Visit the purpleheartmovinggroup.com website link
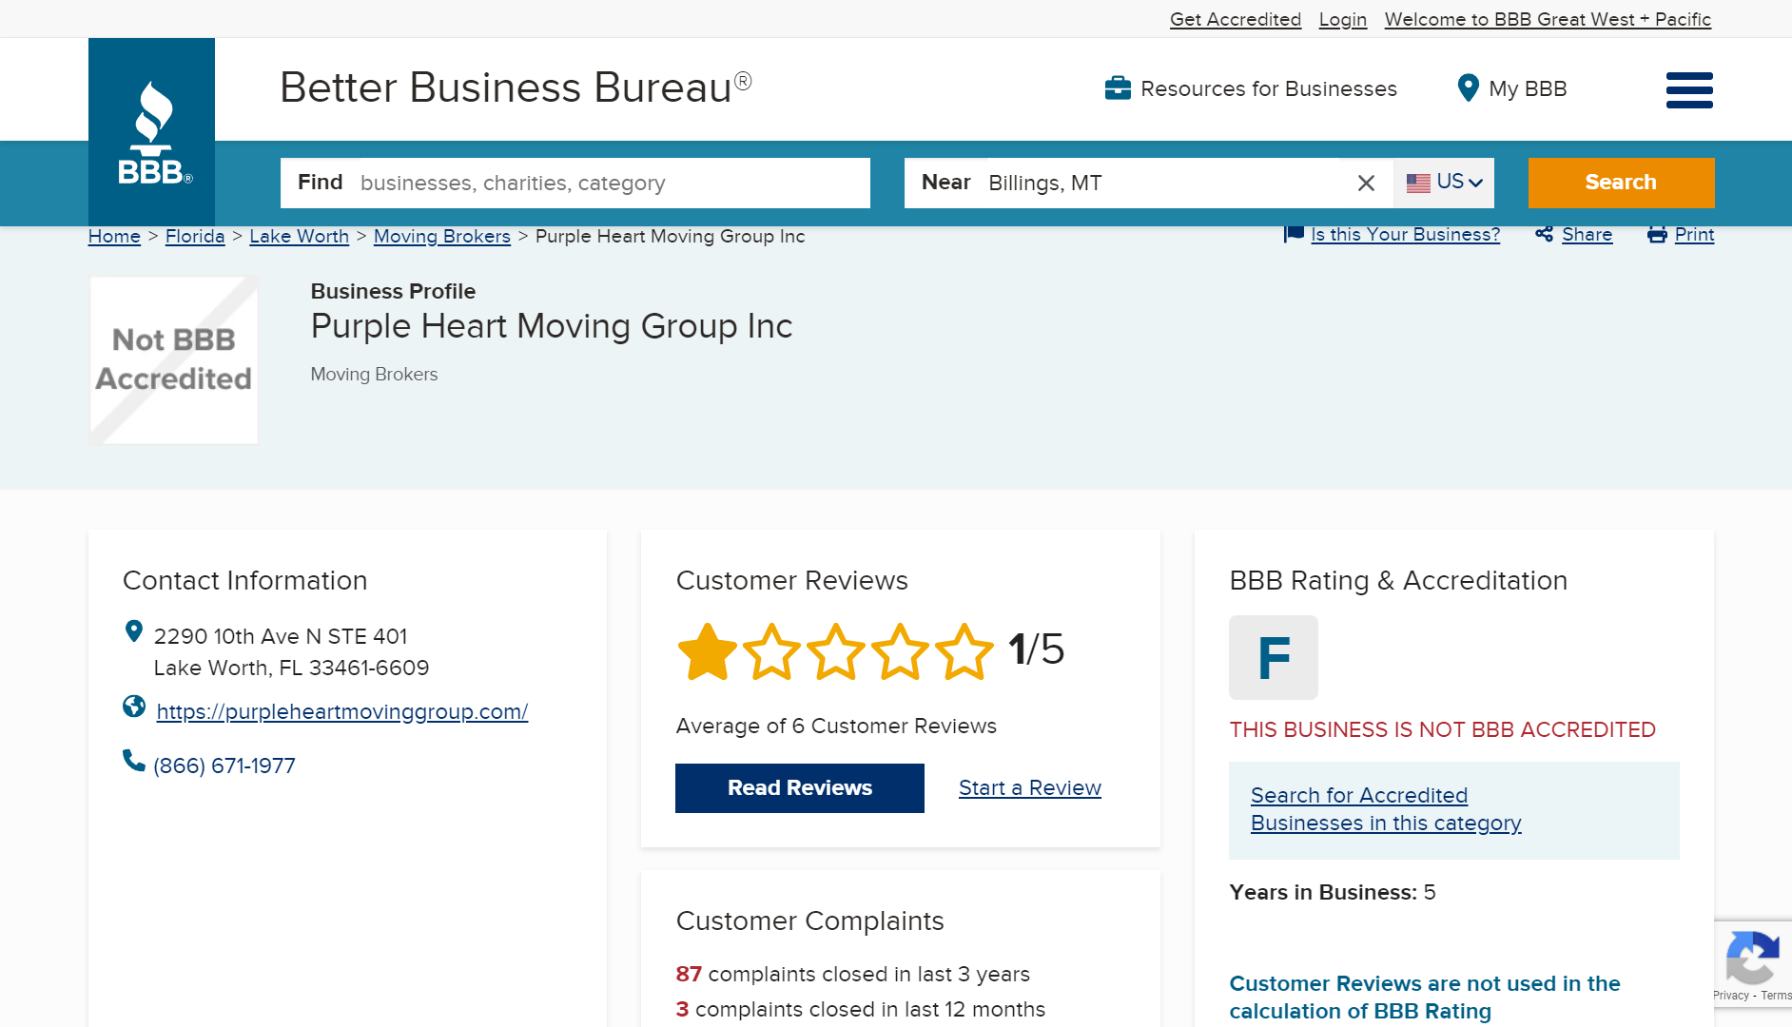The width and height of the screenshot is (1792, 1027). (342, 712)
